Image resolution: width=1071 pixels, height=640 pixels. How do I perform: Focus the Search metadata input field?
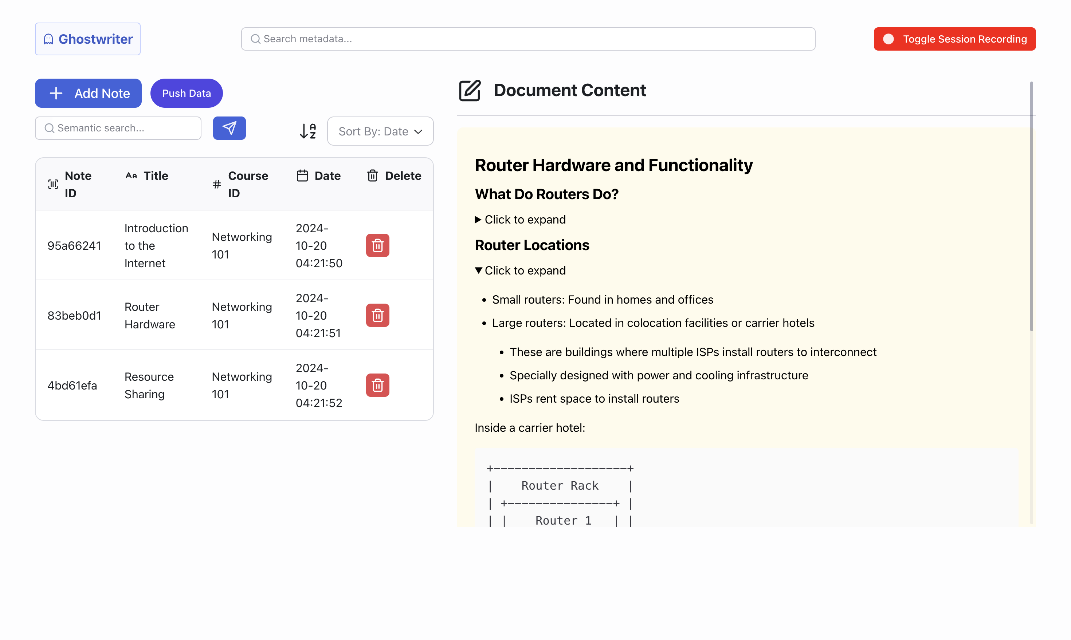pos(528,39)
